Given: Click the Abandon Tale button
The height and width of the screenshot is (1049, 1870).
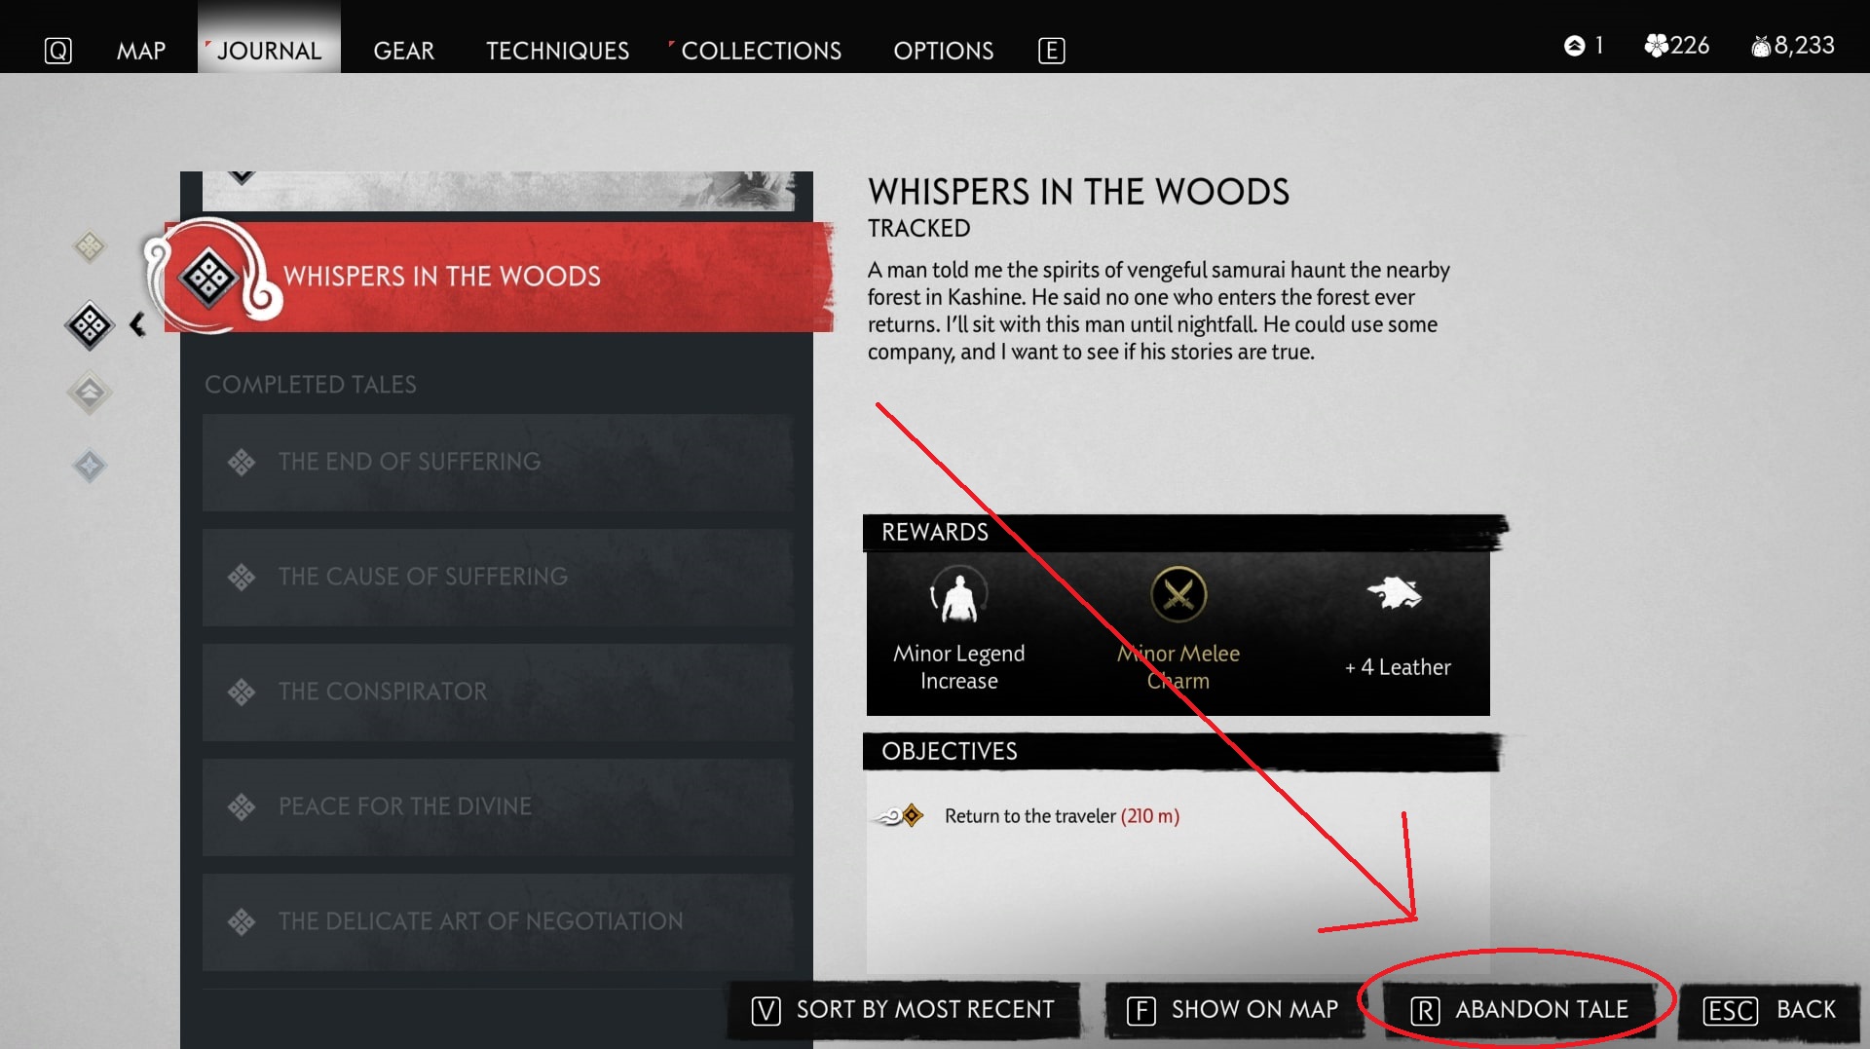Looking at the screenshot, I should coord(1519,1010).
